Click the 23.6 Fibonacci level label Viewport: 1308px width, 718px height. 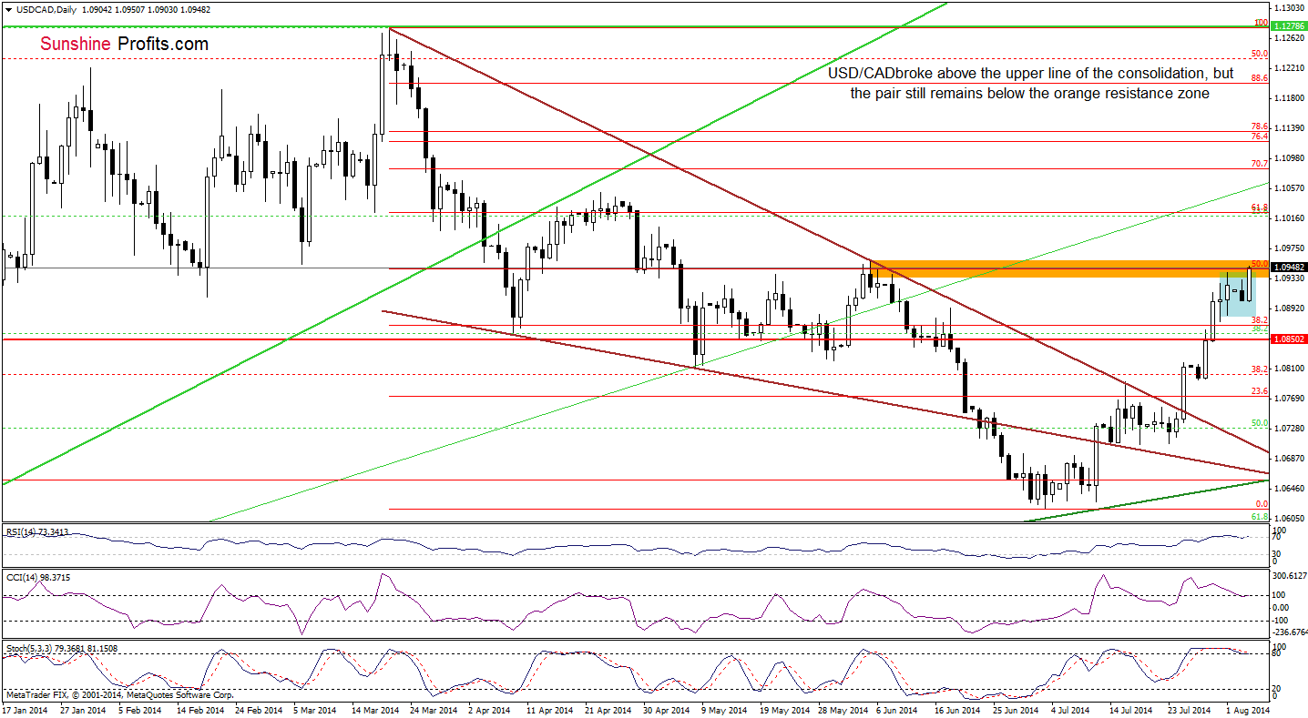click(x=1261, y=391)
